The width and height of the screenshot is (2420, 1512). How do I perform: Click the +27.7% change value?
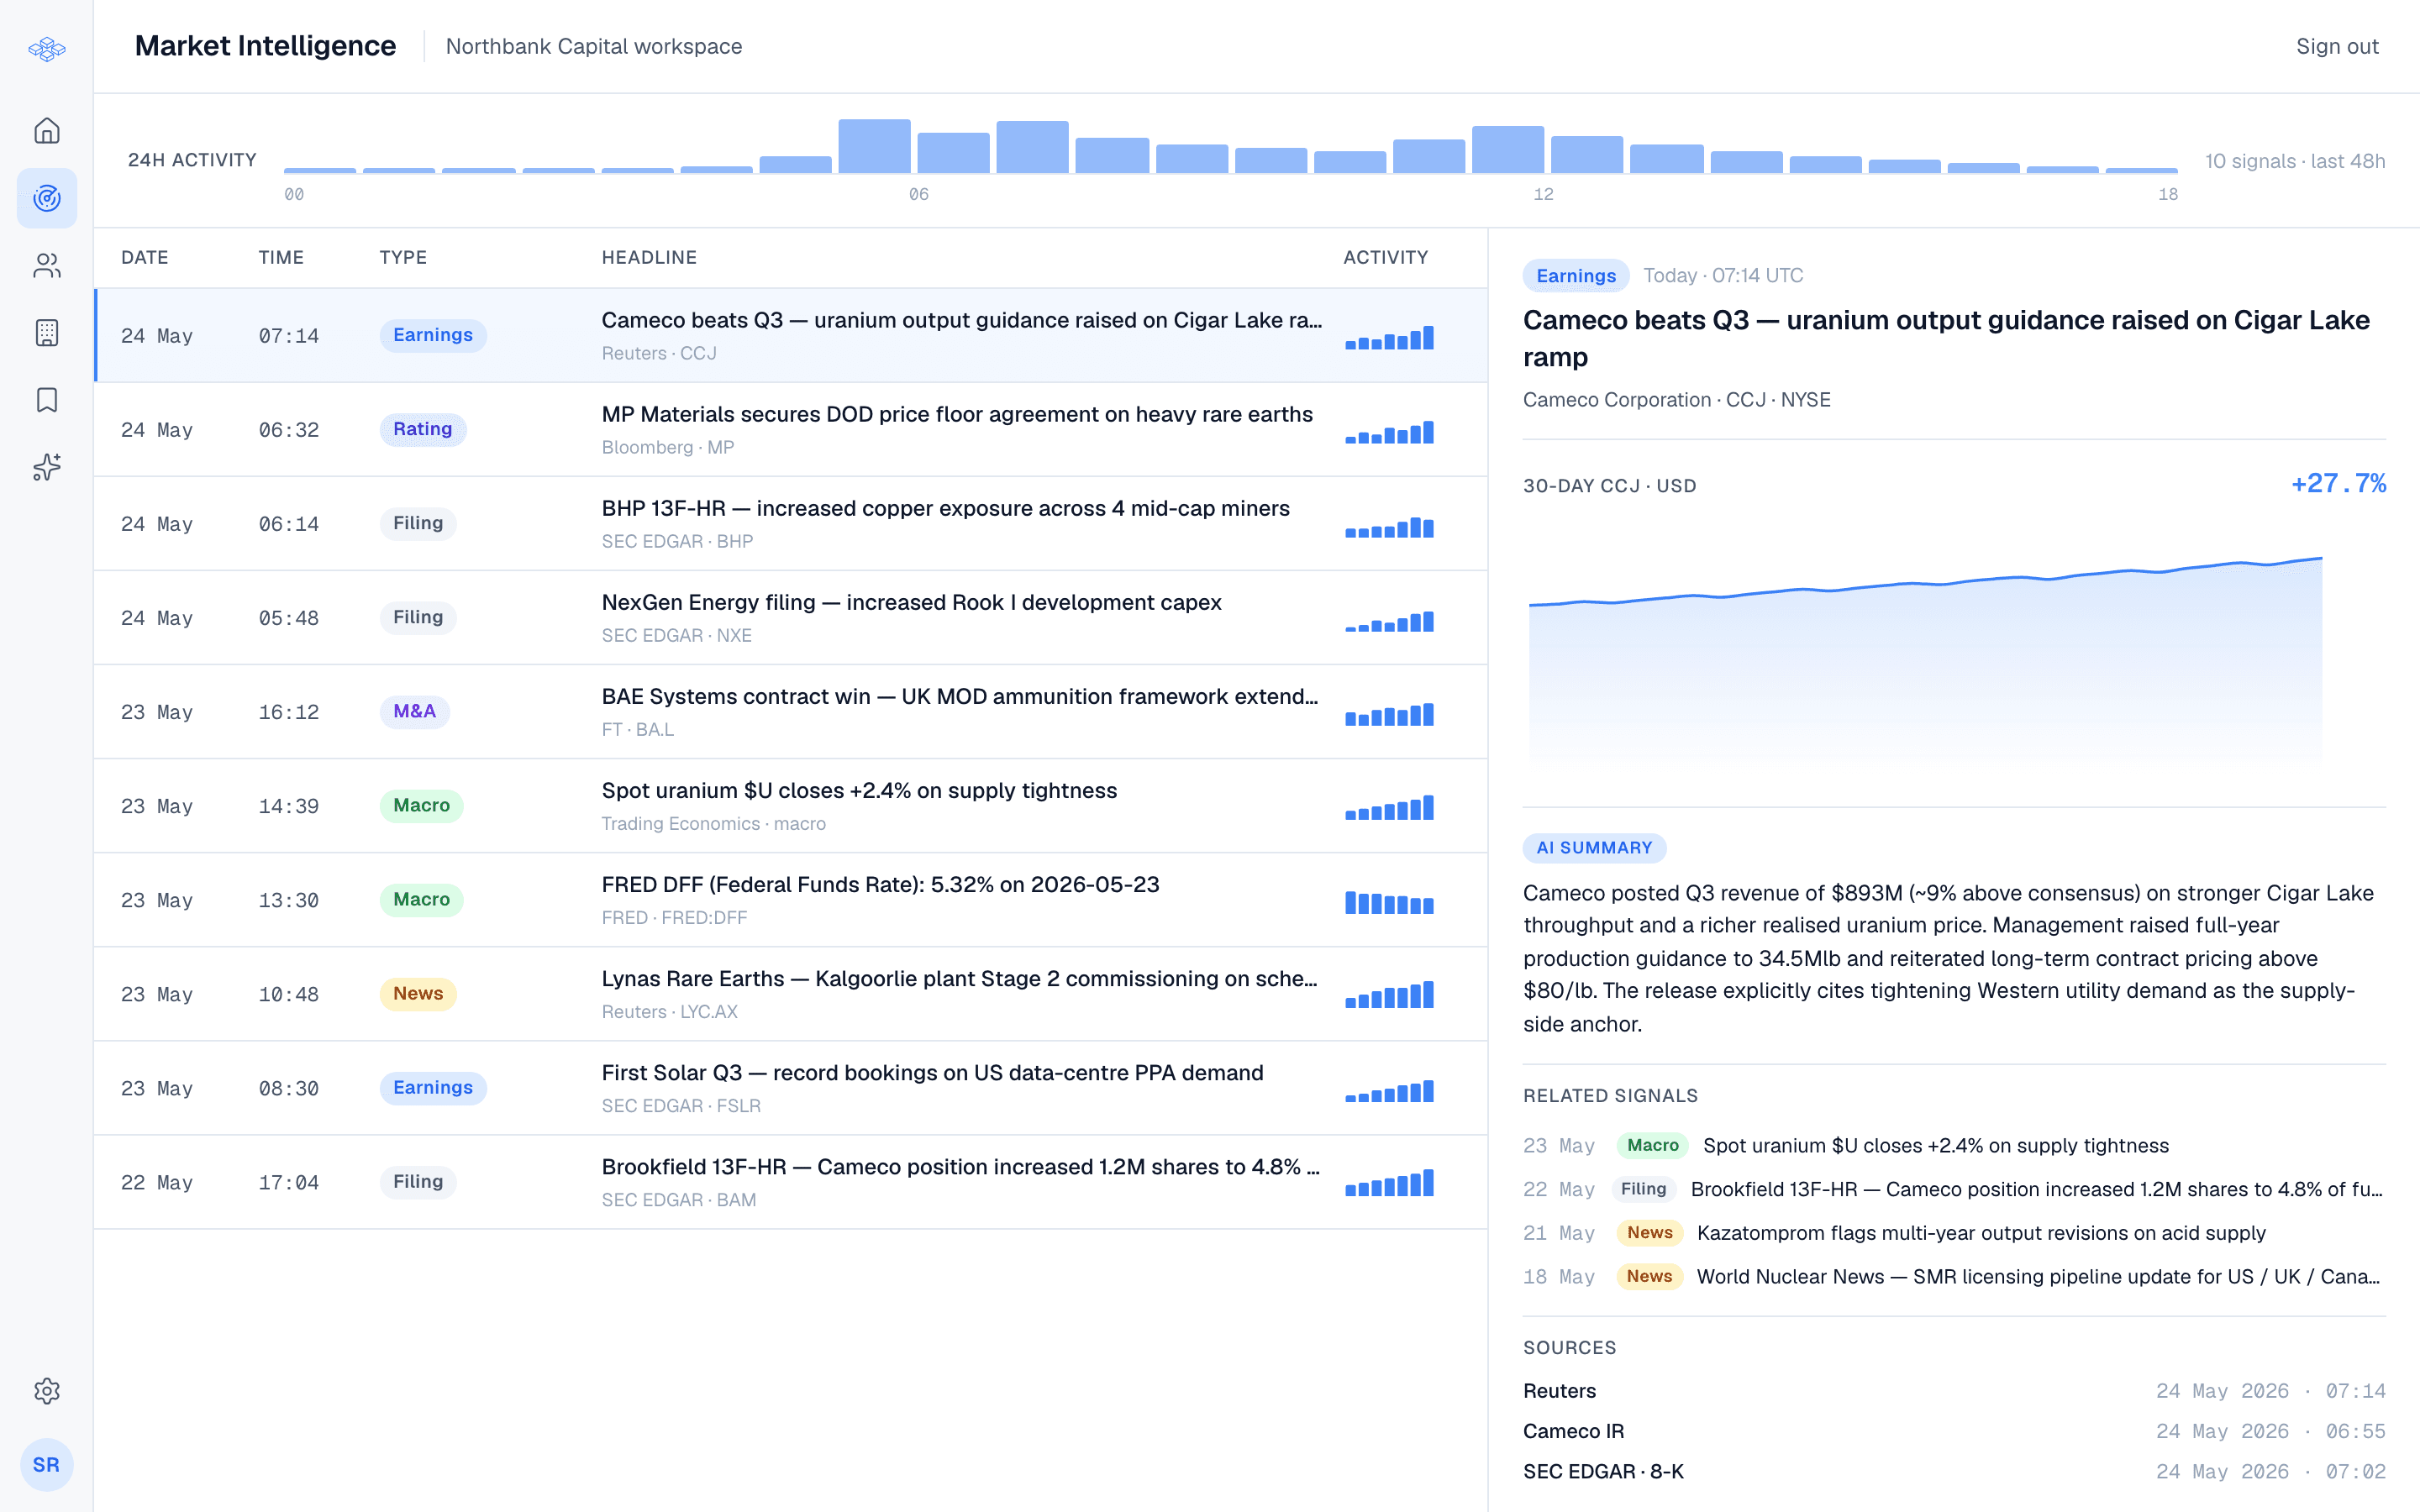click(2338, 484)
